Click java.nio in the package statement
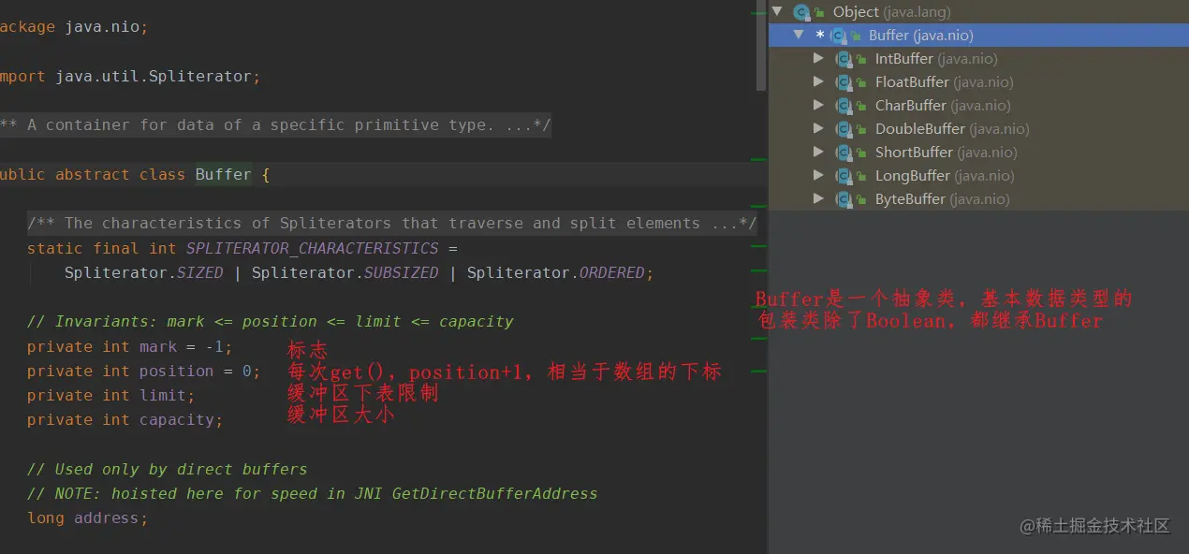This screenshot has height=554, width=1189. (x=102, y=27)
